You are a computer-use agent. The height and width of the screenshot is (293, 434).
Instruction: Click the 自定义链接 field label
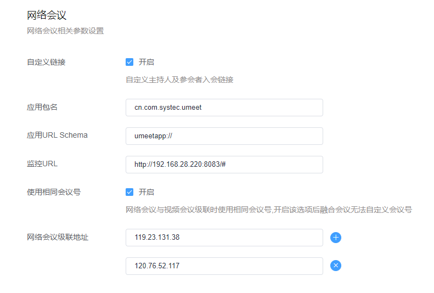[46, 62]
